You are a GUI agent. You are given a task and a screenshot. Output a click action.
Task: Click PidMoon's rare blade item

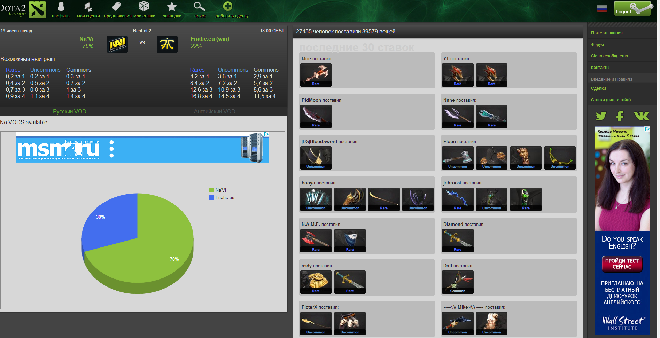pyautogui.click(x=316, y=116)
